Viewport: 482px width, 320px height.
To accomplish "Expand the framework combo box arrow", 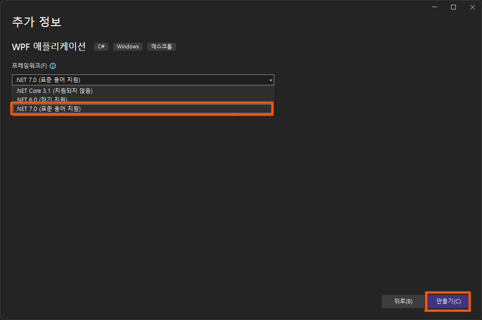I will coord(270,80).
